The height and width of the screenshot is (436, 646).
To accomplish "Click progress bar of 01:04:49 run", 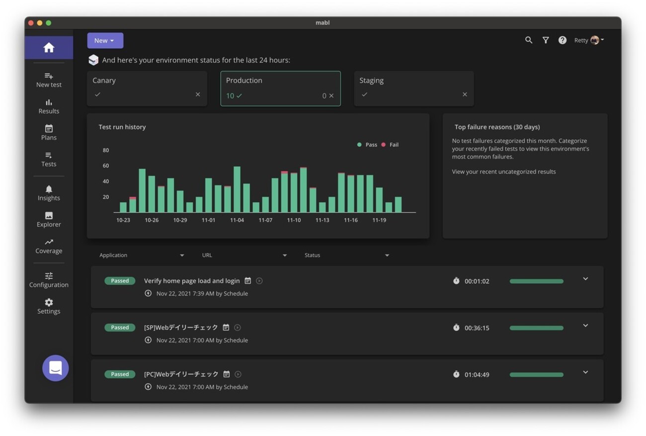I will coord(537,375).
